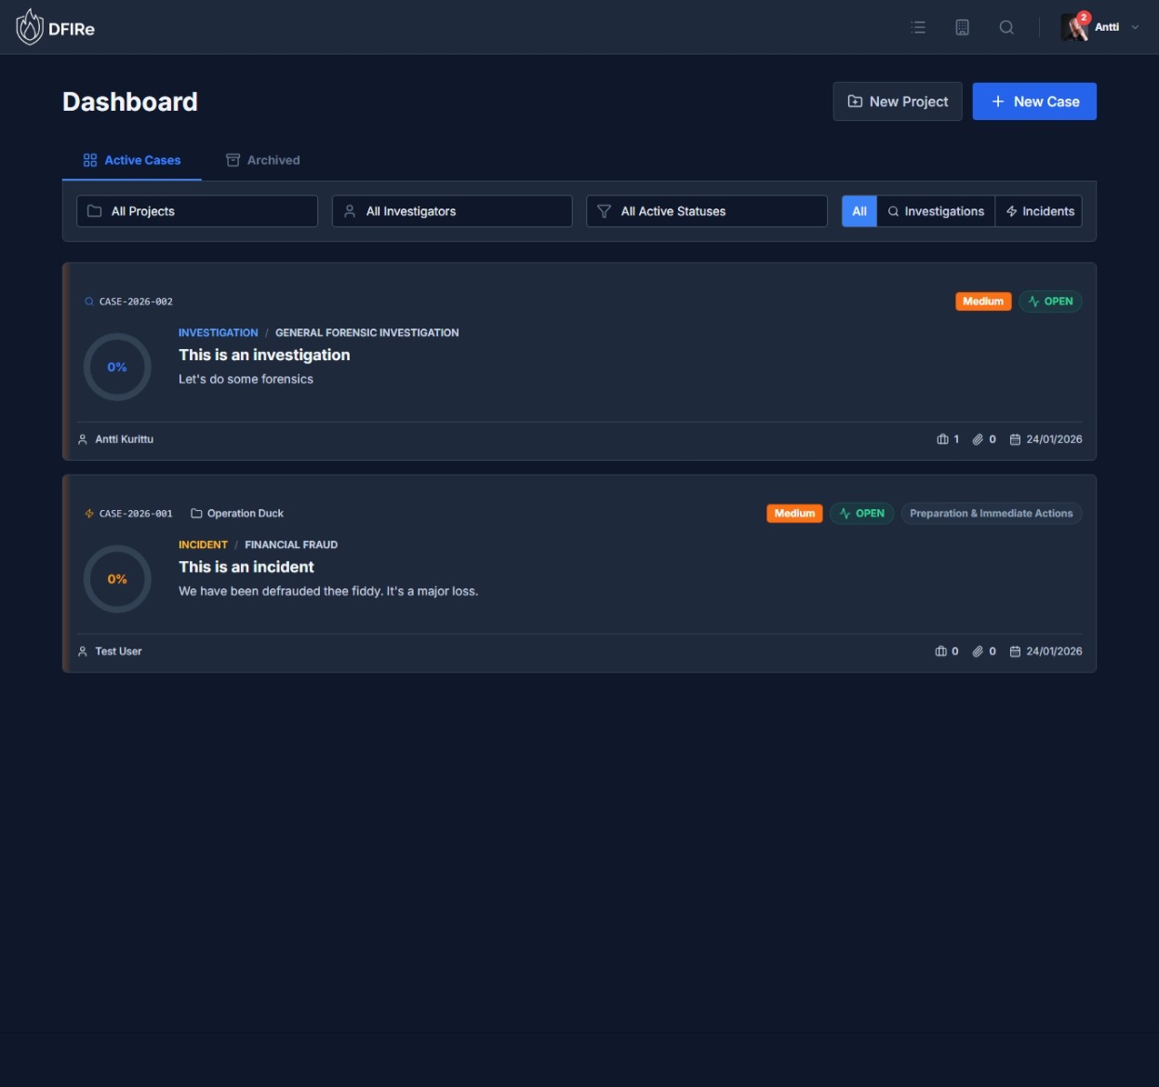Click the calendar icon beside 24/01/2026 on the incident
The height and width of the screenshot is (1087, 1159).
pos(1015,651)
